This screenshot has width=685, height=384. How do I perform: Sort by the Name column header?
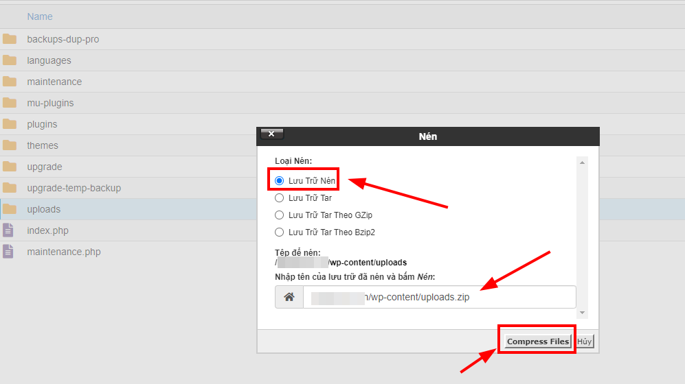click(x=40, y=16)
